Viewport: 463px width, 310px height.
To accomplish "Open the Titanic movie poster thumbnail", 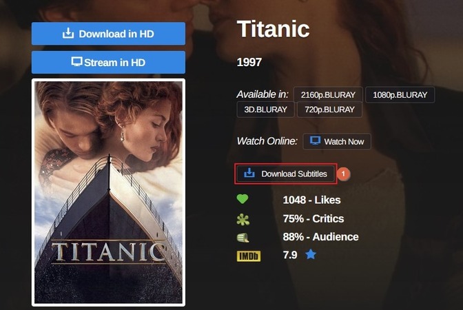I will (108, 192).
